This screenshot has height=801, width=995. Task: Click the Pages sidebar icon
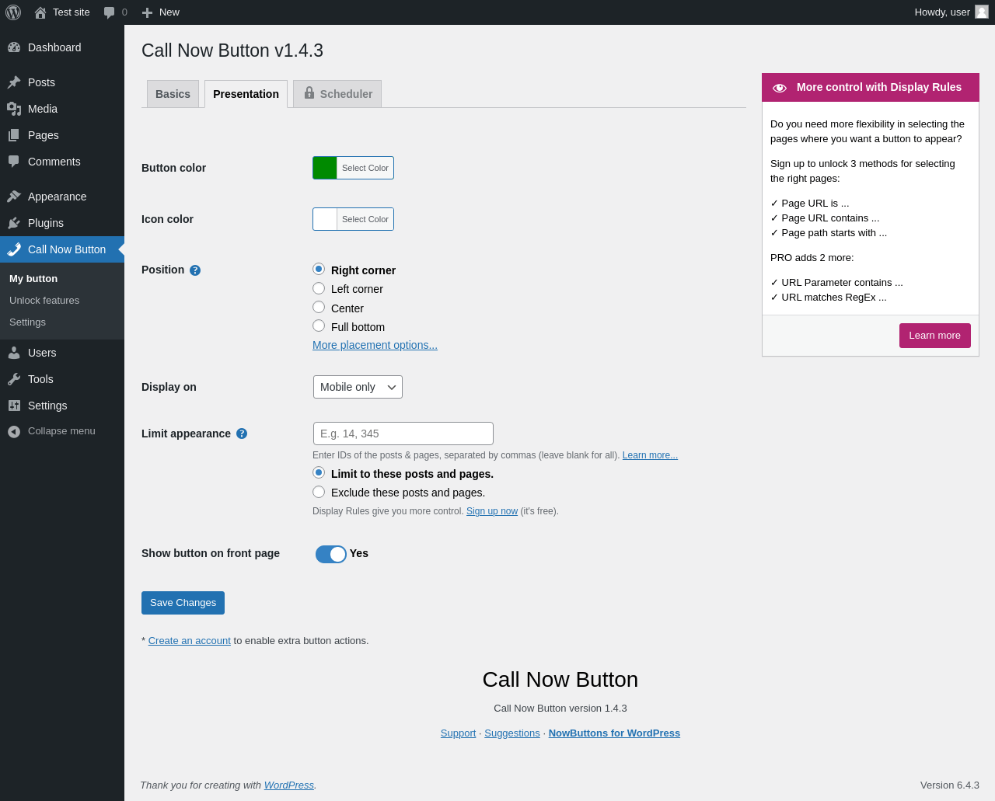click(14, 135)
